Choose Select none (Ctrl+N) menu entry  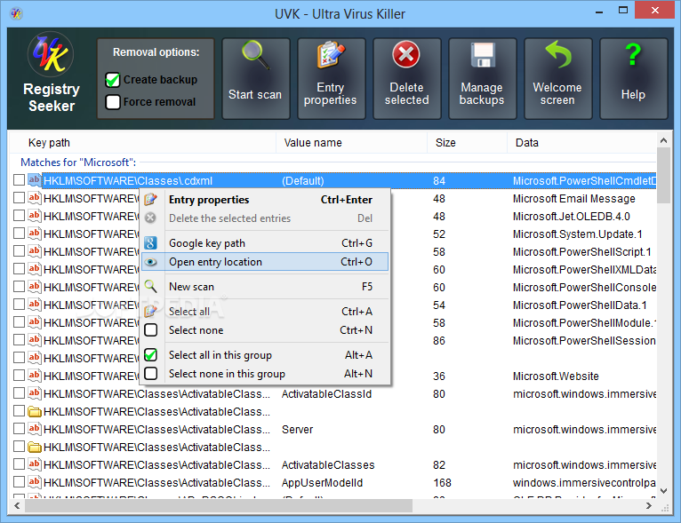point(265,330)
